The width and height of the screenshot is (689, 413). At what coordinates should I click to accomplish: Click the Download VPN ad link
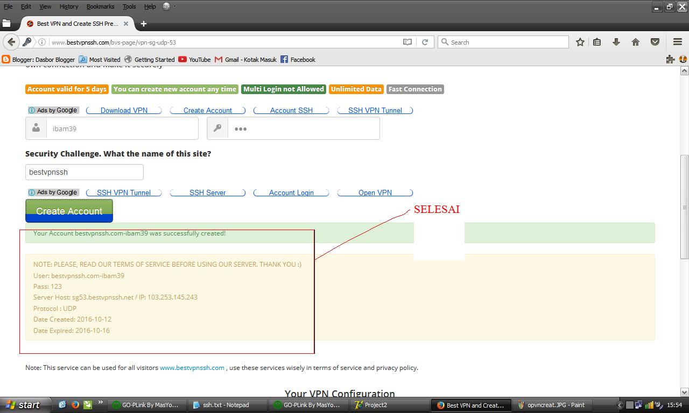(124, 110)
